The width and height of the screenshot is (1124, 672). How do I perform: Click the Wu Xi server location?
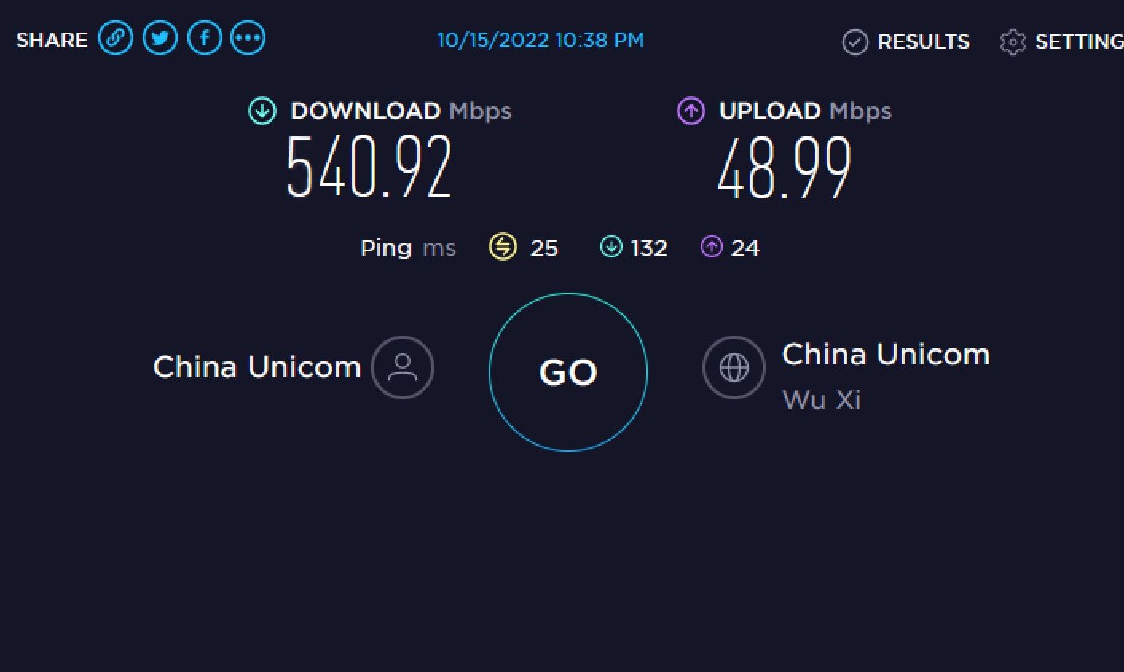click(821, 399)
